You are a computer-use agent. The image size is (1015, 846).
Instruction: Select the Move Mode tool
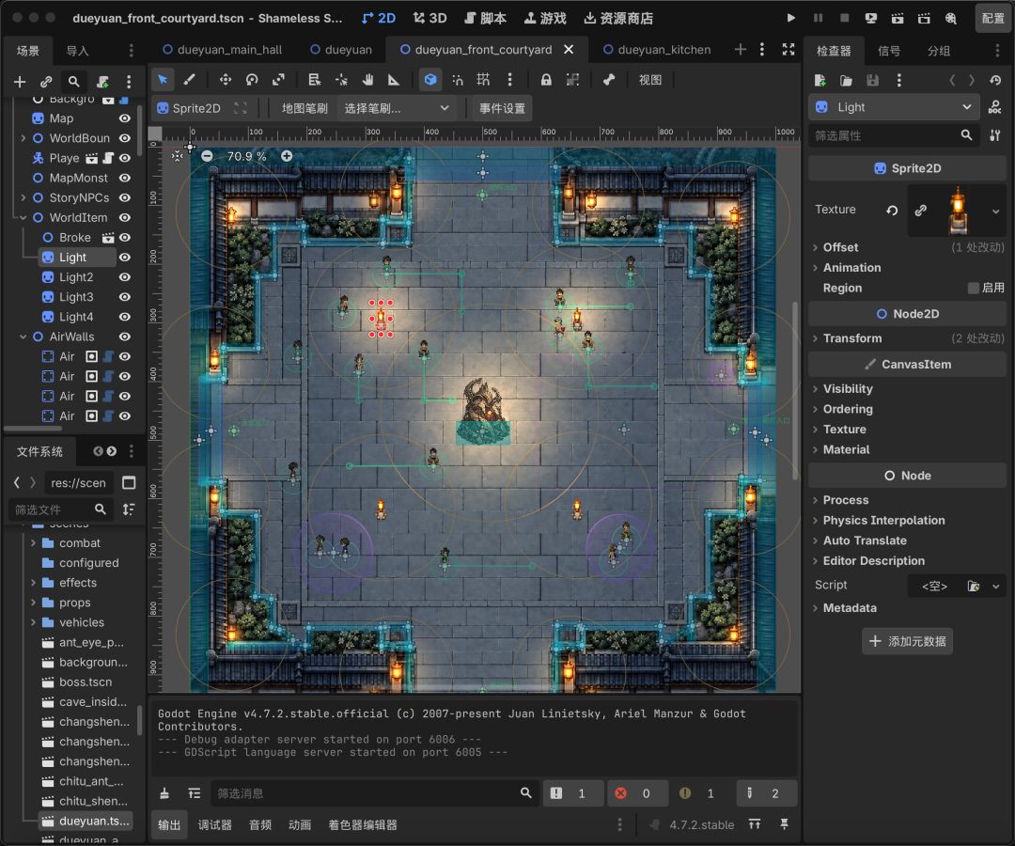226,80
